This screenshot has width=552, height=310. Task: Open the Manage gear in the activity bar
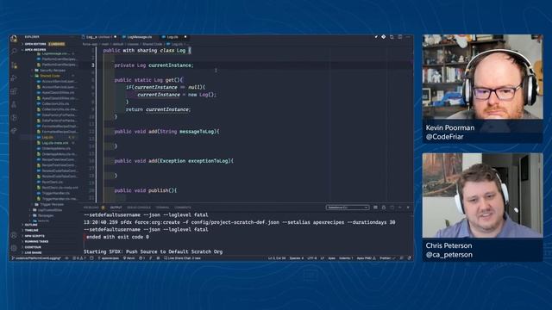pyautogui.click(x=14, y=248)
